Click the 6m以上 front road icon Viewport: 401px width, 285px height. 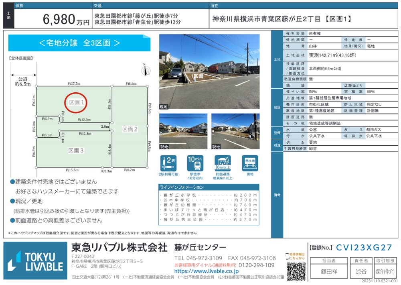(x=223, y=163)
